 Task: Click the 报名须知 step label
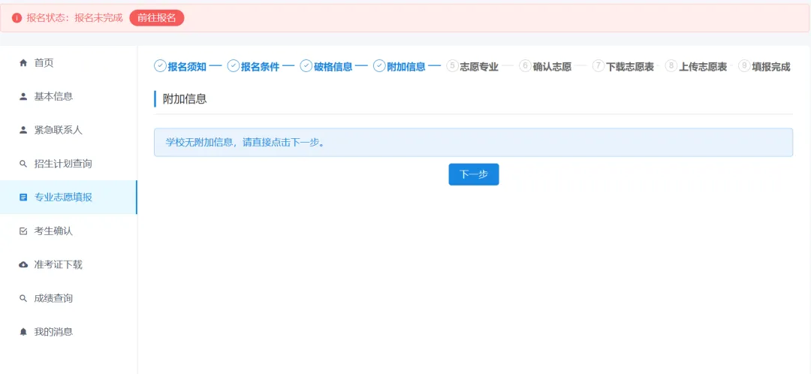pyautogui.click(x=187, y=67)
